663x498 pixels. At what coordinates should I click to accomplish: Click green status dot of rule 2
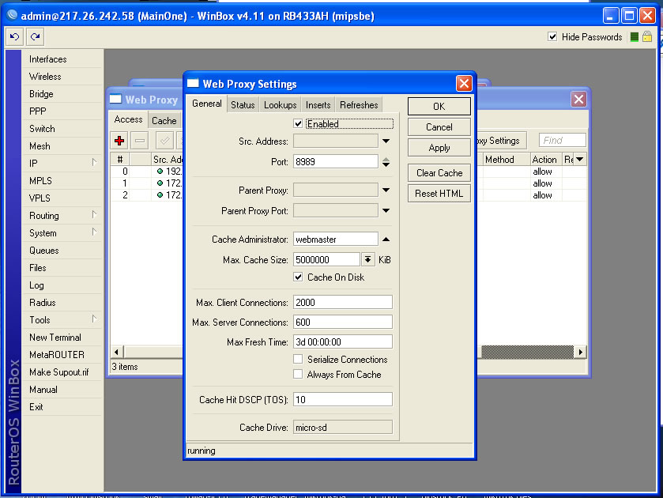pos(160,195)
